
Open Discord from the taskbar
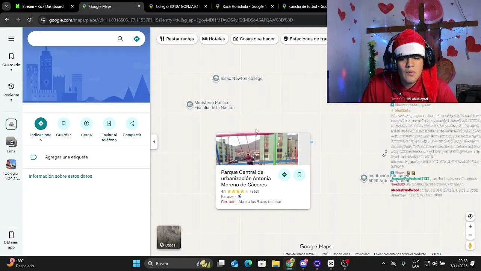pyautogui.click(x=303, y=263)
